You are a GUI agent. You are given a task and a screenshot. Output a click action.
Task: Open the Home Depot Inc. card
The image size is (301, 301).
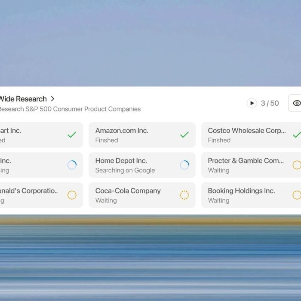tap(142, 165)
